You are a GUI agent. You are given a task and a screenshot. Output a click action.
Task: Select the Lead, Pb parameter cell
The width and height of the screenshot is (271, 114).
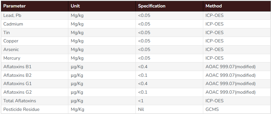click(35, 15)
